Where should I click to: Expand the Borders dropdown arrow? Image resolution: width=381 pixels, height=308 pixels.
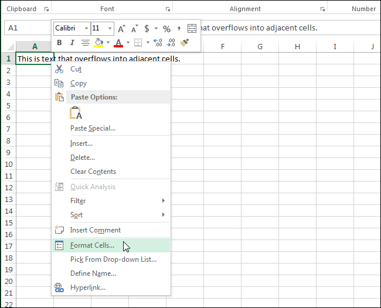tap(147, 43)
